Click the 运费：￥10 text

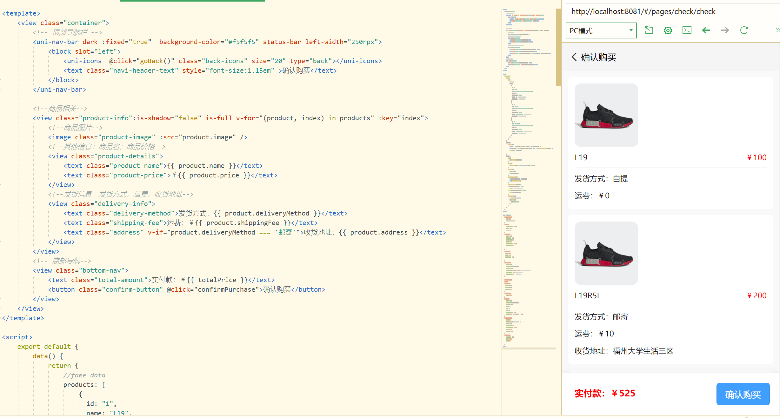594,334
